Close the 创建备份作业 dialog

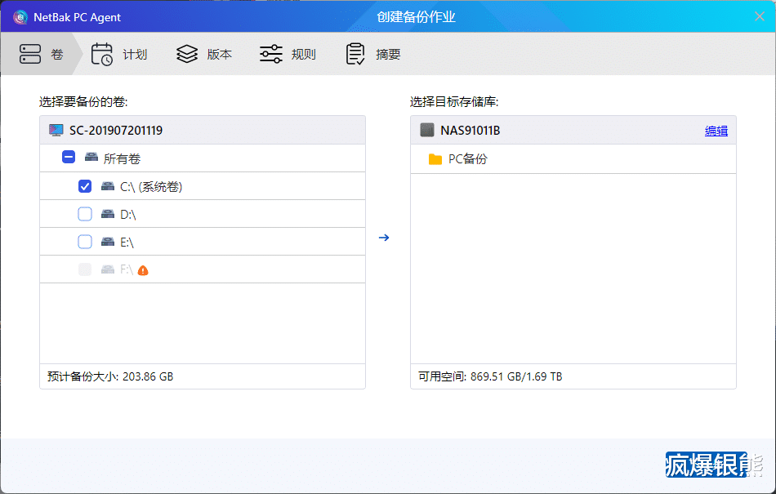pyautogui.click(x=760, y=16)
